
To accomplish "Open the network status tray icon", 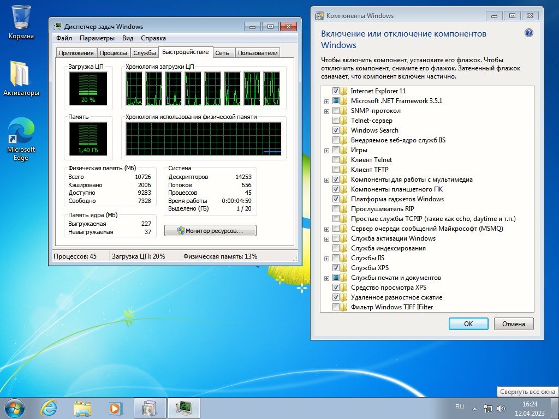I will 487,409.
